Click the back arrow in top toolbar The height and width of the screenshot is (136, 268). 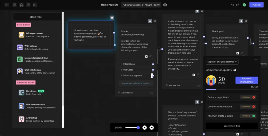click(x=7, y=5)
